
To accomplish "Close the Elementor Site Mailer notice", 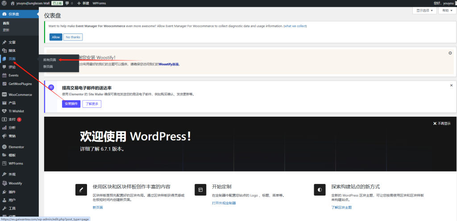I will coord(451,85).
